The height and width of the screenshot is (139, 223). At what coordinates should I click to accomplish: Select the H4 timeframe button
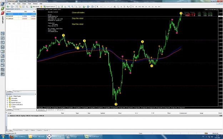[x=149, y=6]
